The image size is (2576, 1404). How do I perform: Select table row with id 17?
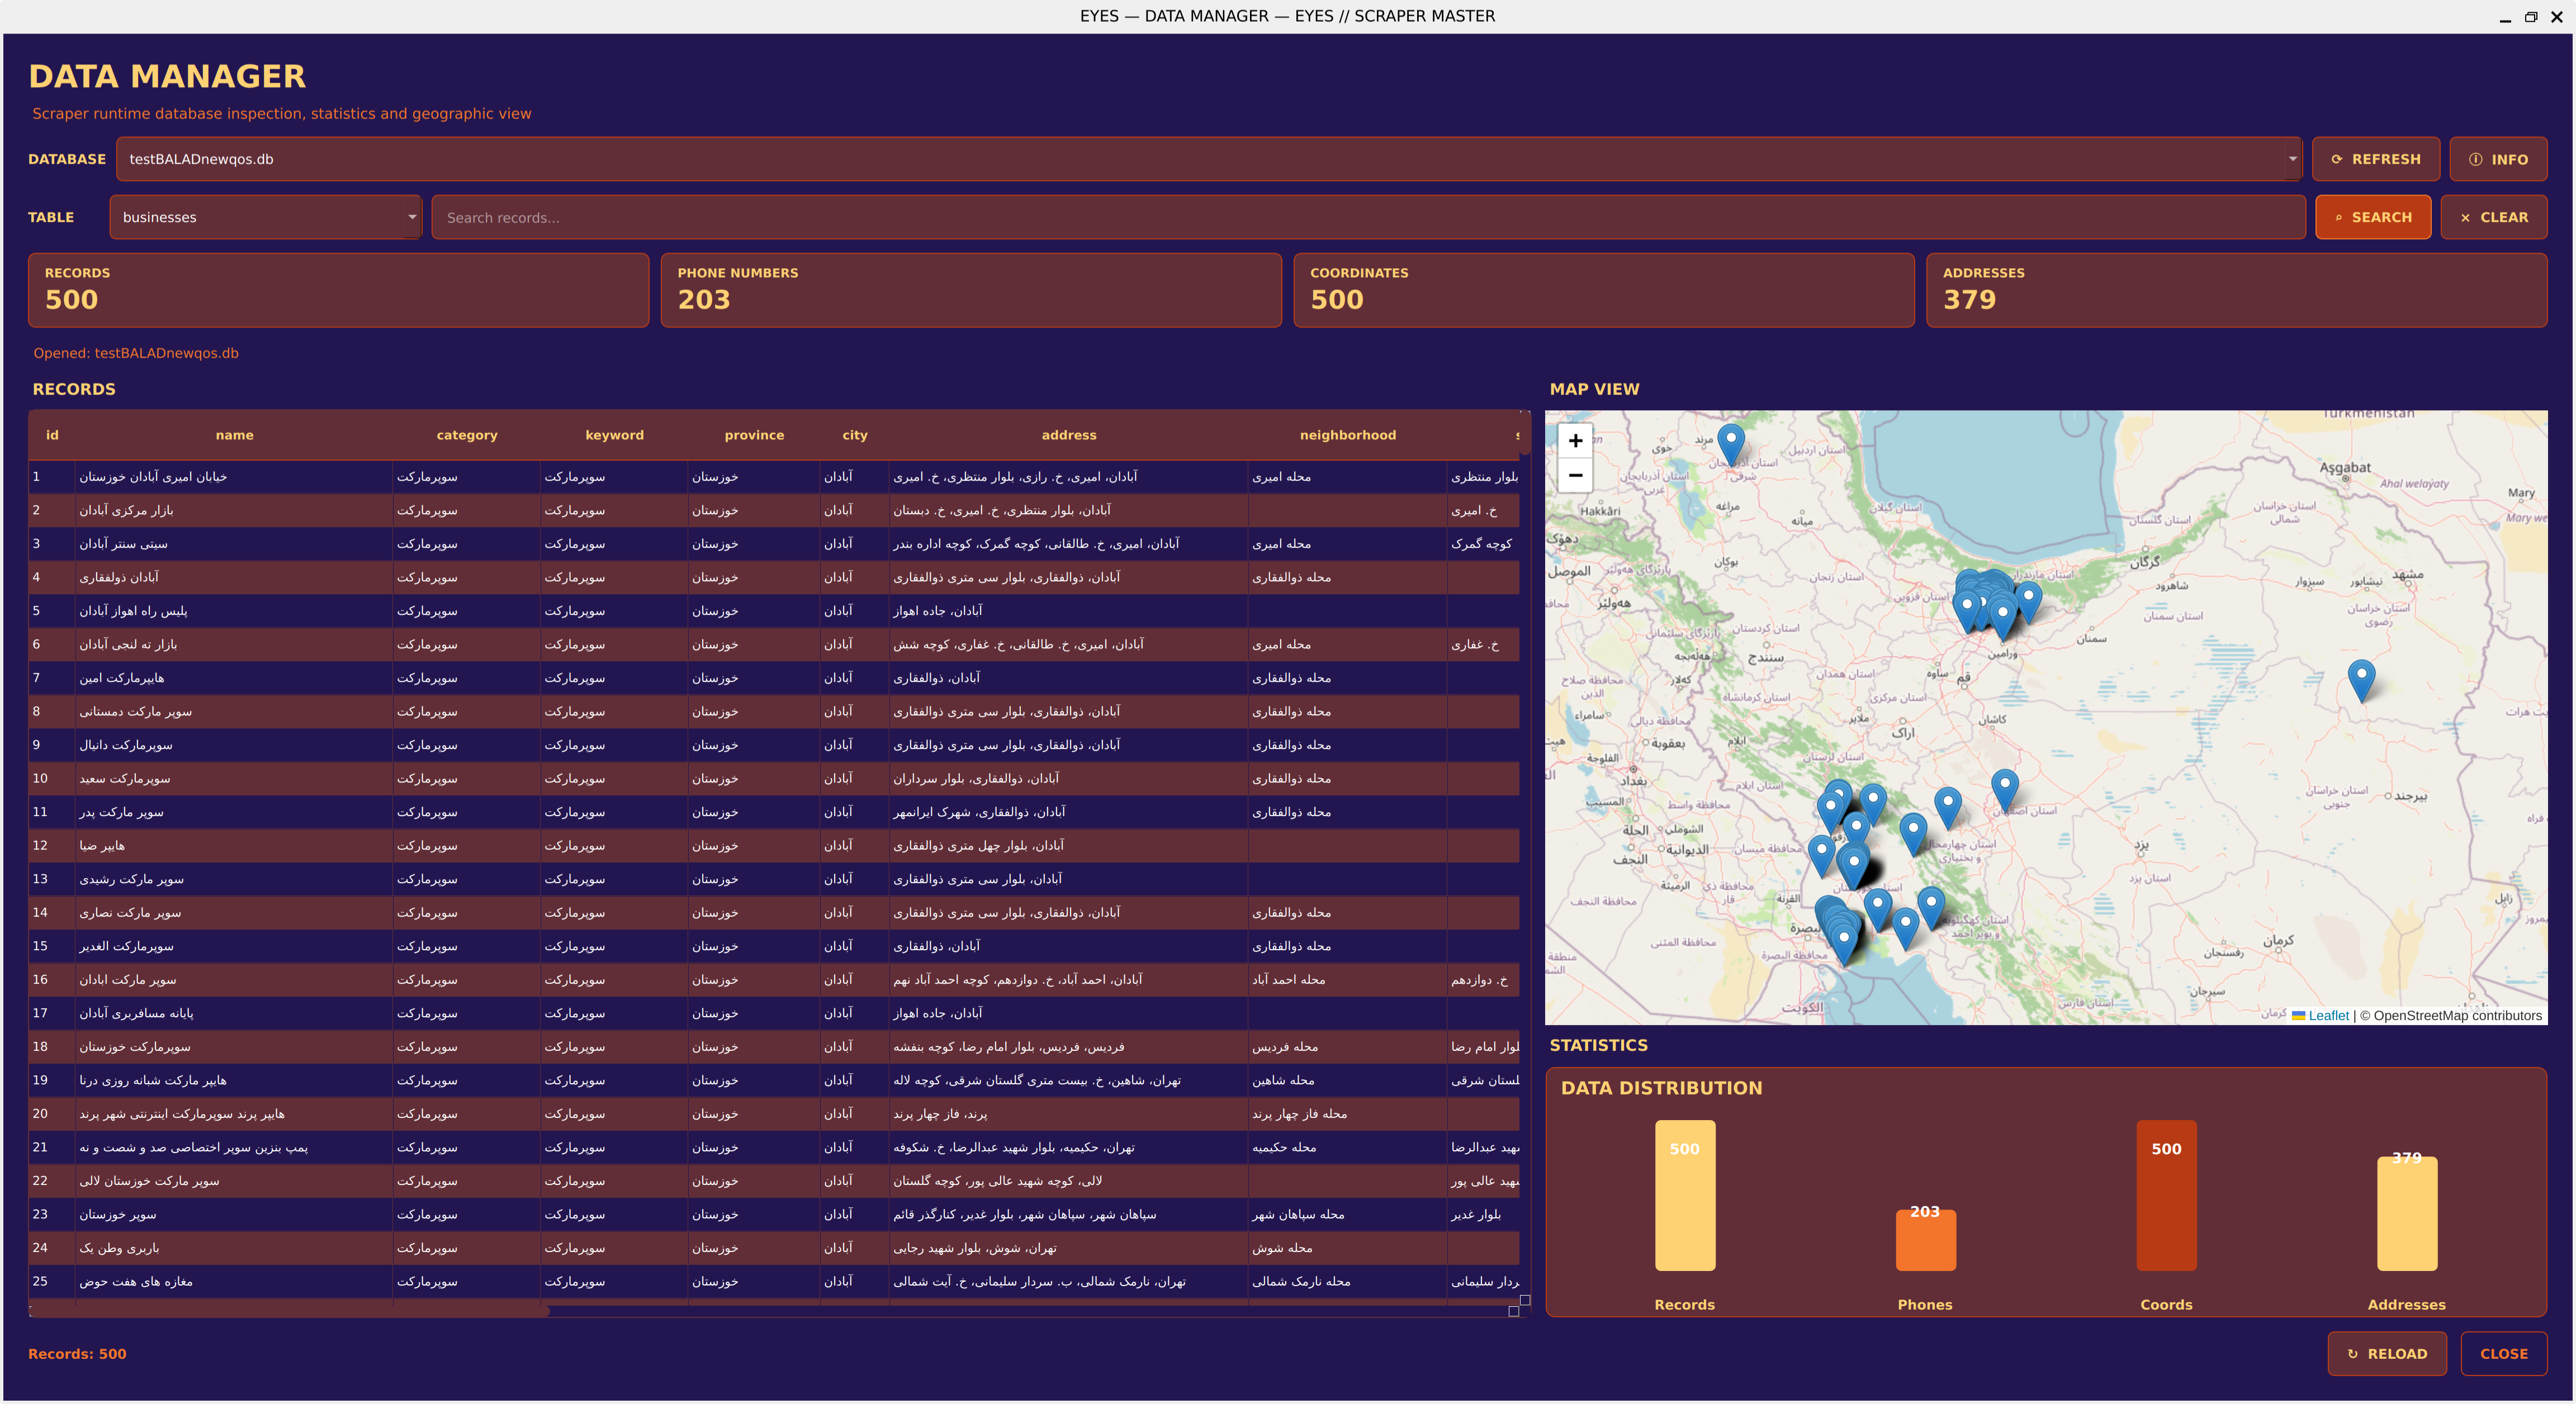click(774, 1013)
